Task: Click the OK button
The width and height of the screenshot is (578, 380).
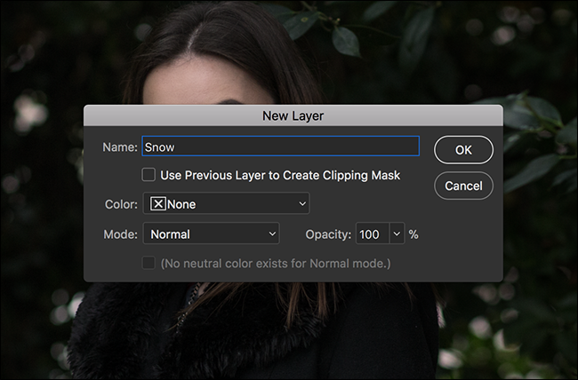Action: point(463,150)
